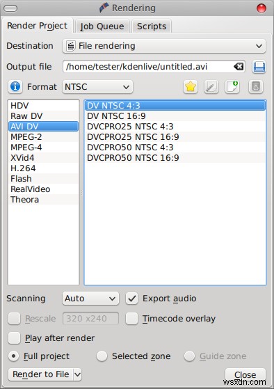Check the Rescale checkbox
Viewport: 274px width, 389px height.
[14, 319]
